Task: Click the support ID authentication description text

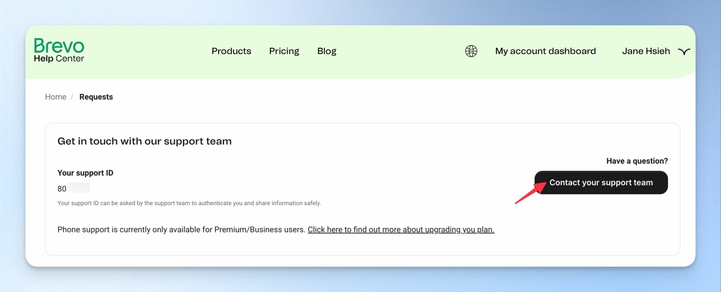Action: pyautogui.click(x=189, y=203)
